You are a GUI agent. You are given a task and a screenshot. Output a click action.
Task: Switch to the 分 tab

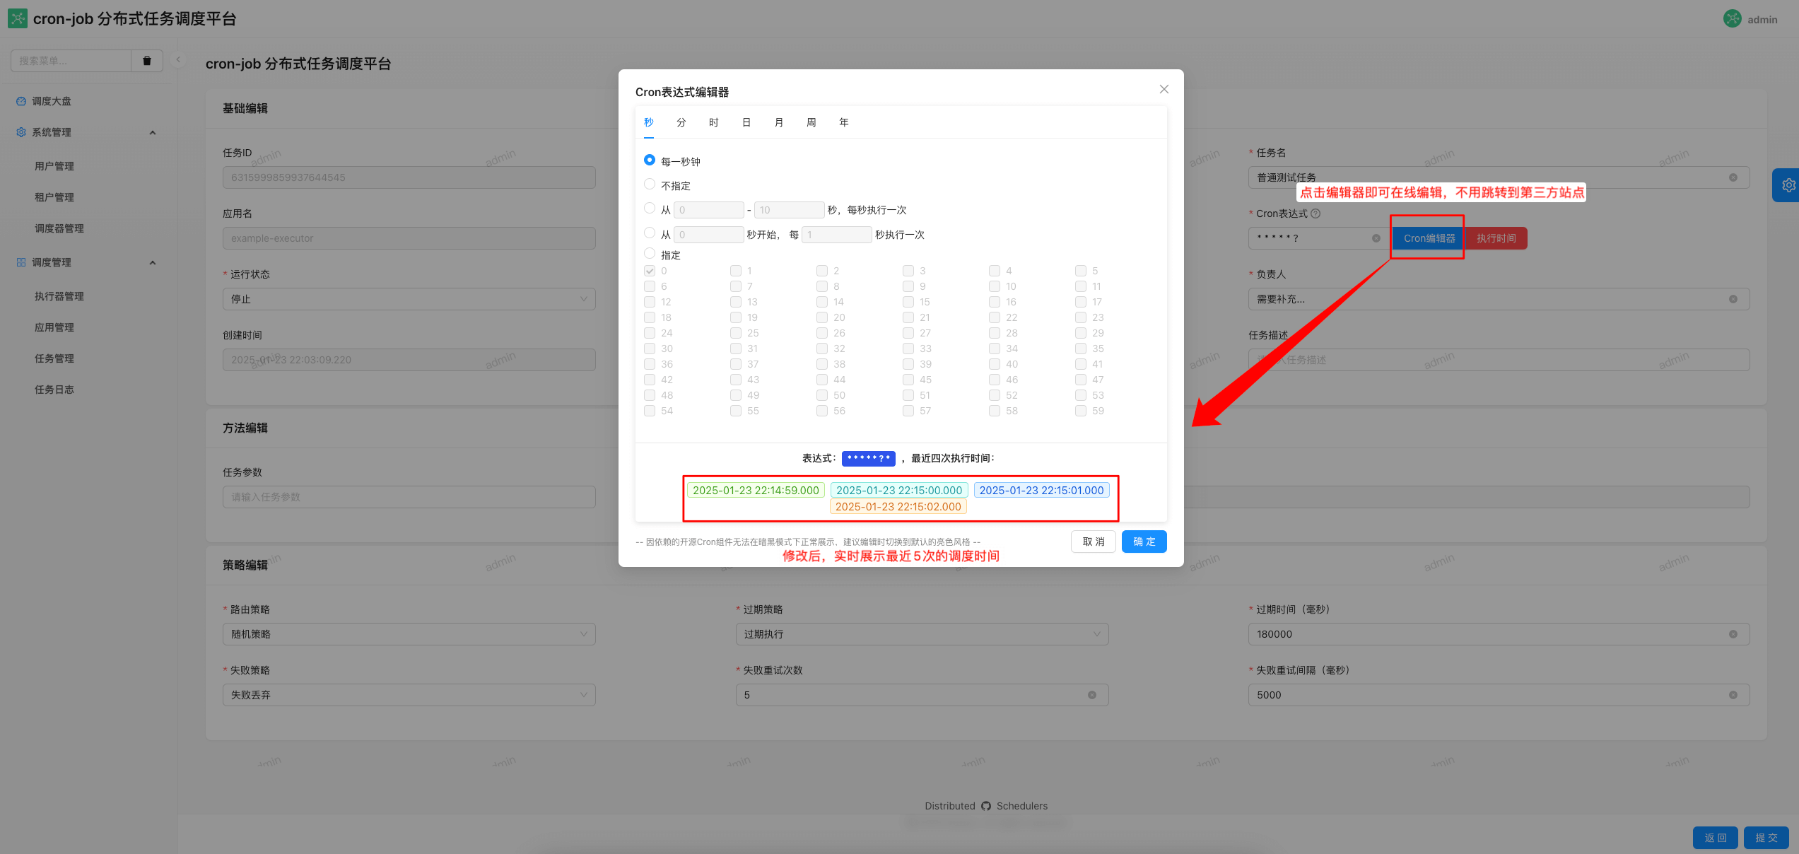point(681,122)
